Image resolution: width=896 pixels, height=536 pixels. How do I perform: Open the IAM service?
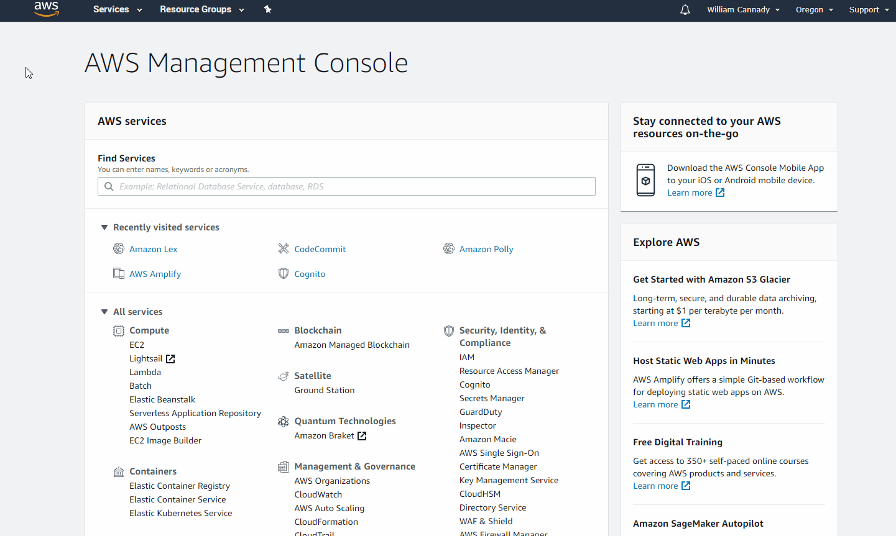(467, 358)
